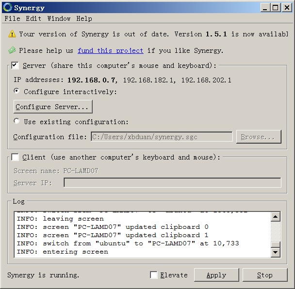295x289 pixels.
Task: Click the version 1.5.1 update notice text
Action: (x=153, y=34)
